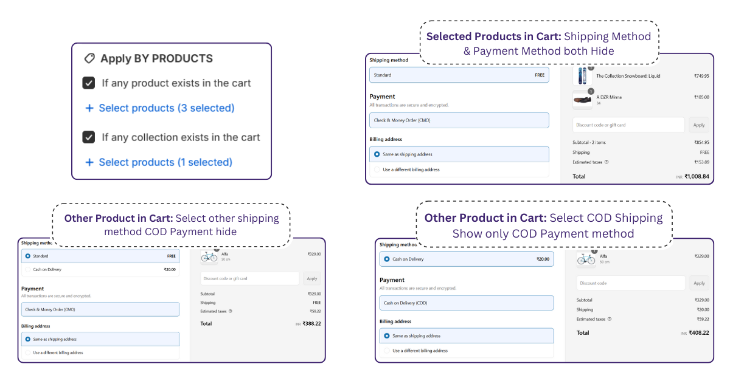This screenshot has width=730, height=381.
Task: Select Cash on Delivery shipping radio with Standard option above
Action: pyautogui.click(x=27, y=270)
